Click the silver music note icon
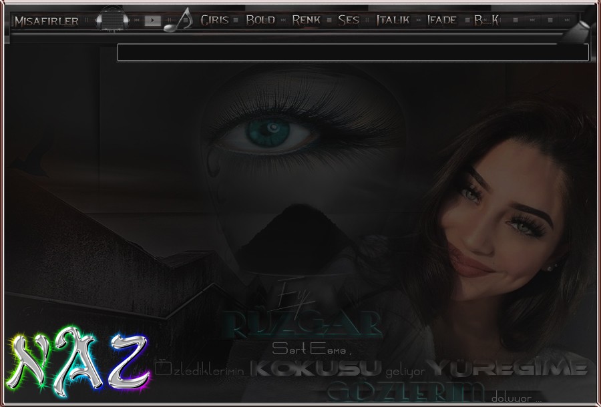The width and height of the screenshot is (601, 407). (179, 21)
